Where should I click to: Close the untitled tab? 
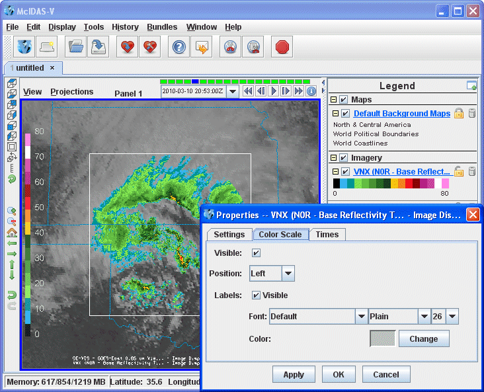pos(52,67)
